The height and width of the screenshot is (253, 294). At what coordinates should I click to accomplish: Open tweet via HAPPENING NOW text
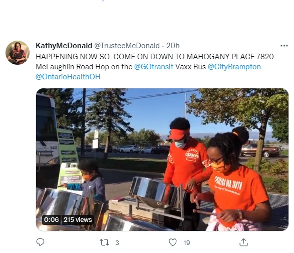73,57
